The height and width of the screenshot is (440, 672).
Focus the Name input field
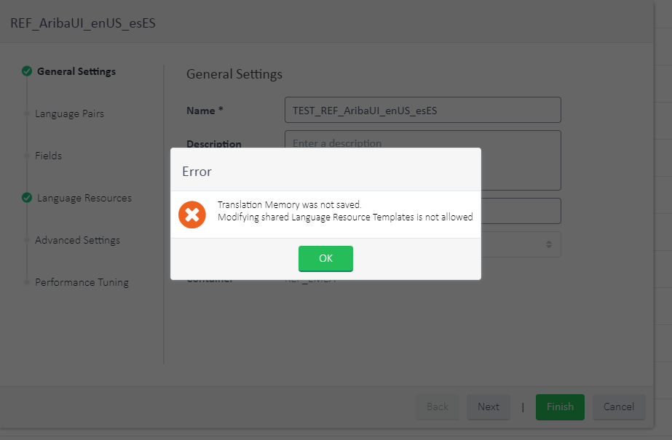422,111
